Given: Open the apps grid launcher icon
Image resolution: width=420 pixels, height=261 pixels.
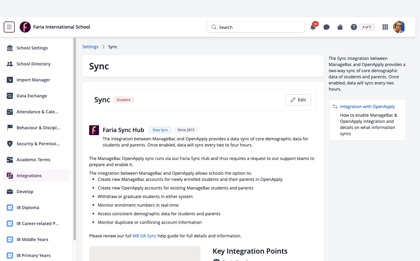Looking at the screenshot, I should click(x=385, y=27).
